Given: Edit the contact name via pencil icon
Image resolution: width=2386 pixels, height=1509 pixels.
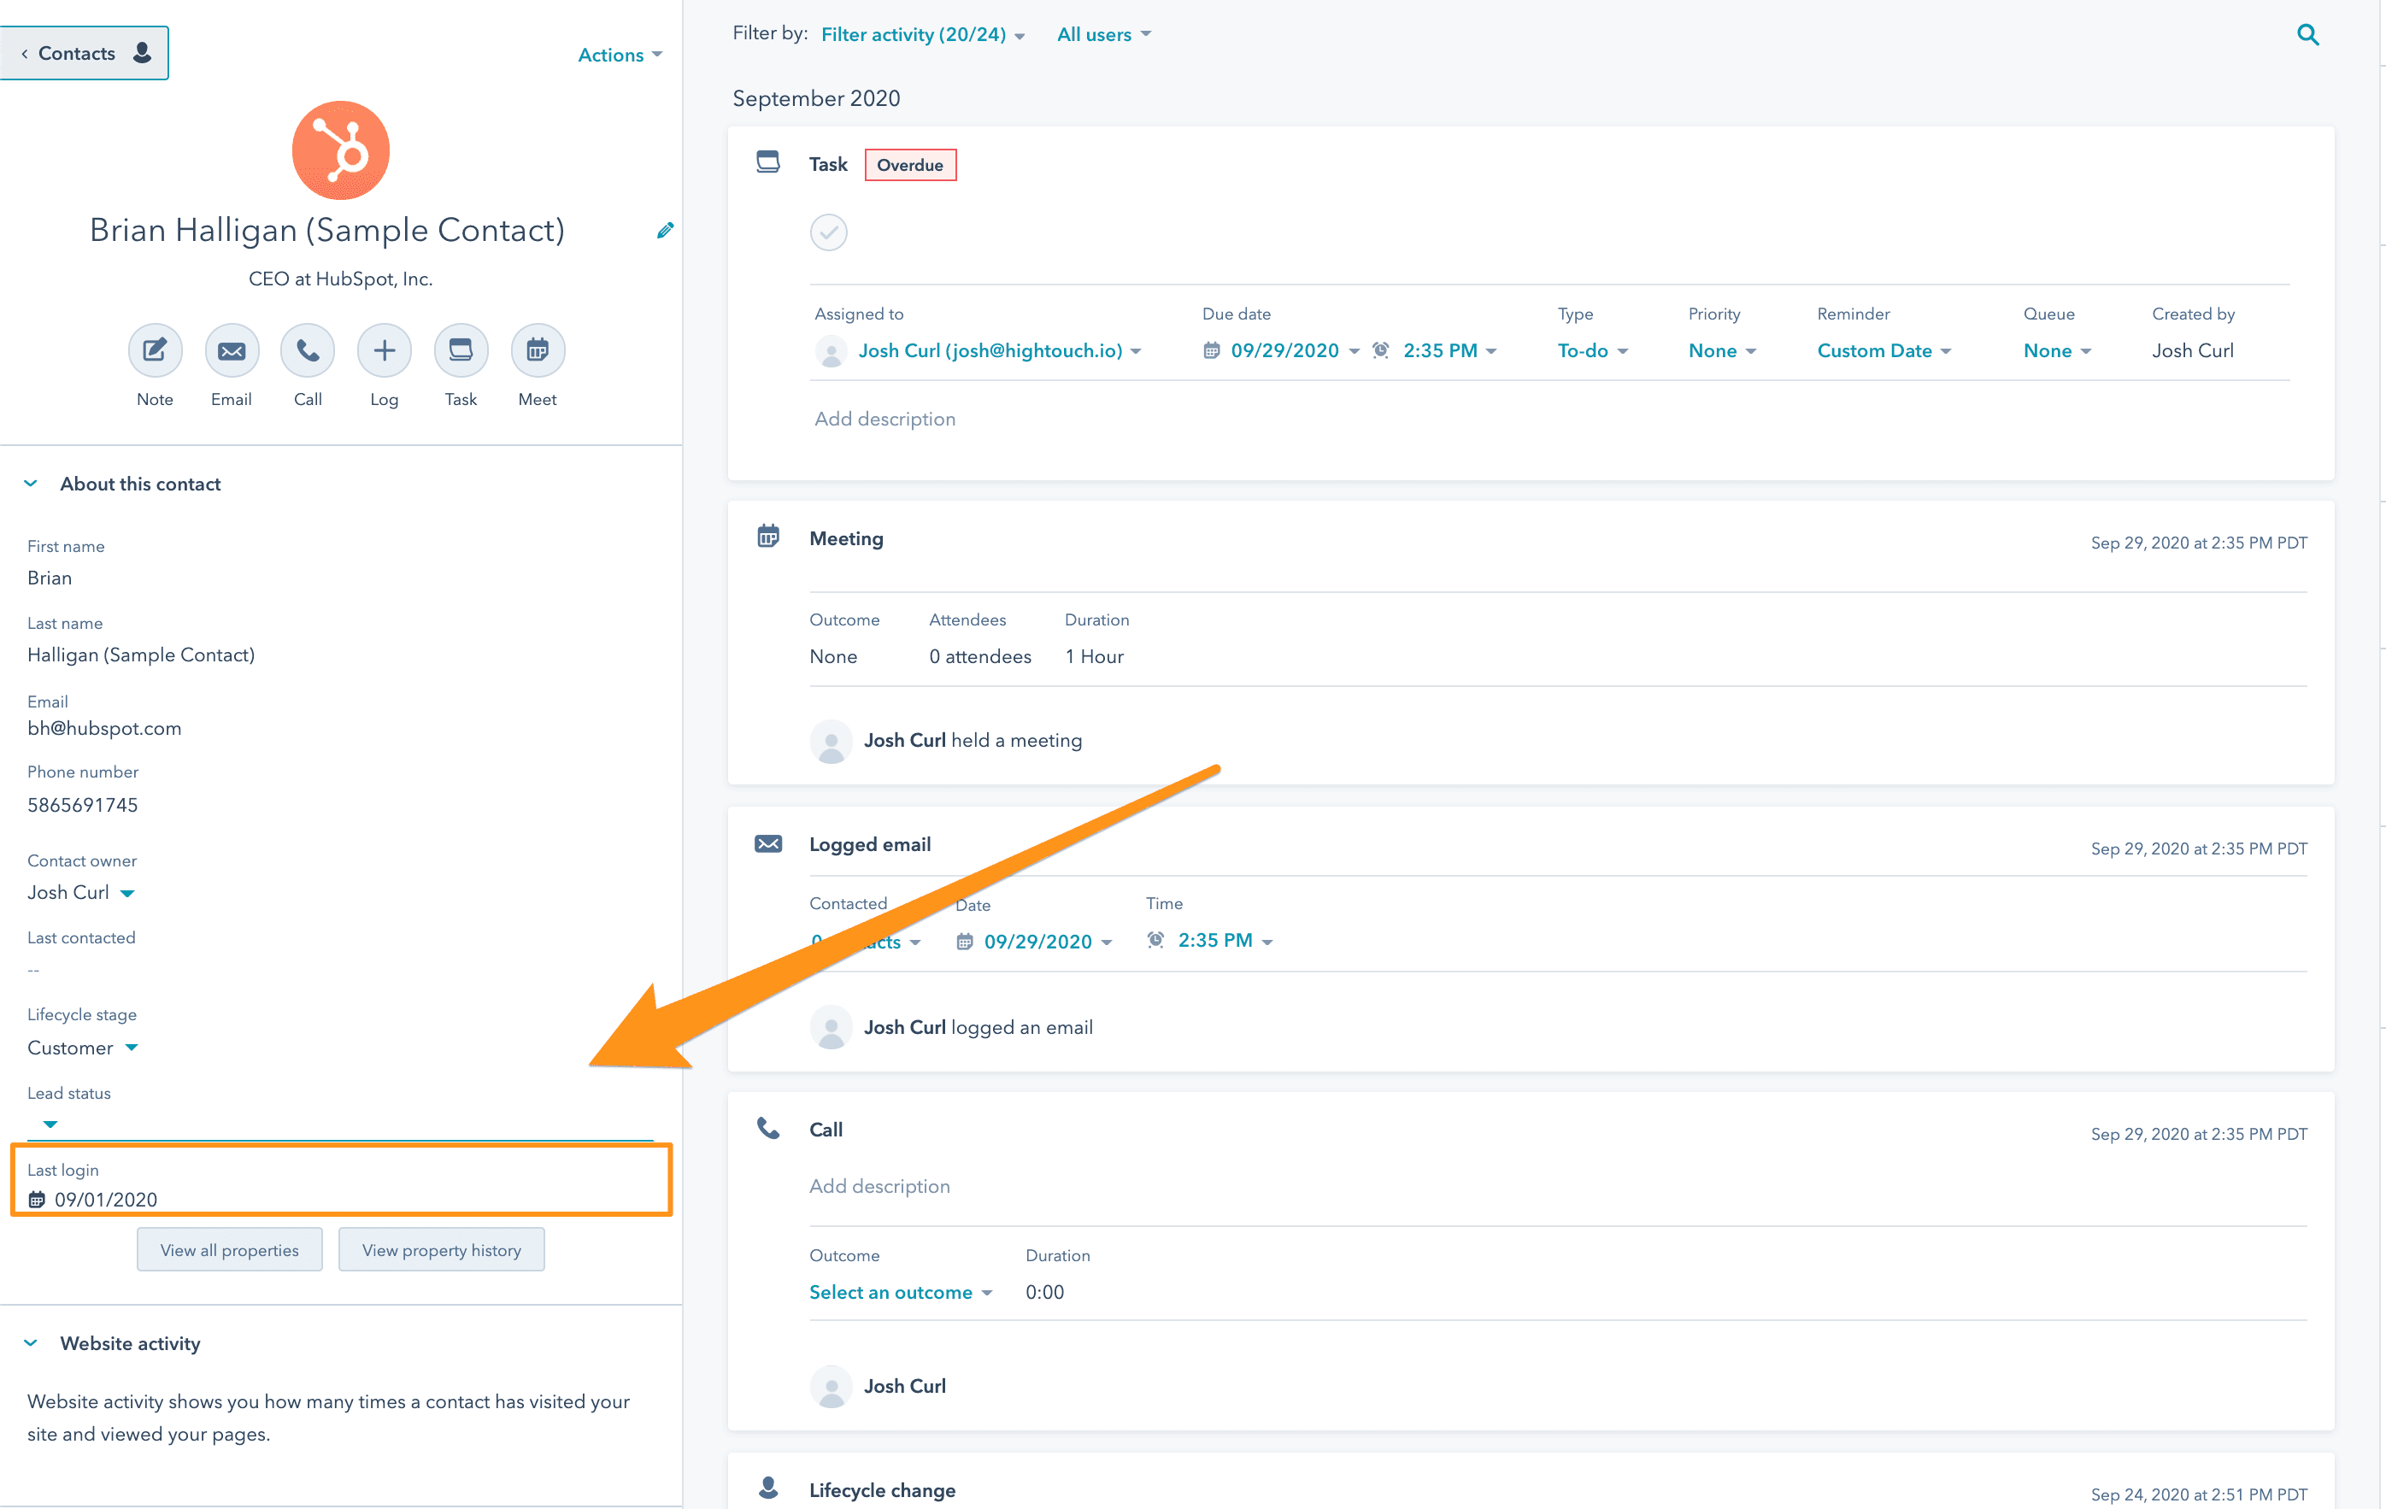Looking at the screenshot, I should [665, 229].
